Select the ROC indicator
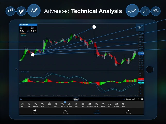Viewport: 166px width, 124px height. coord(76,105)
